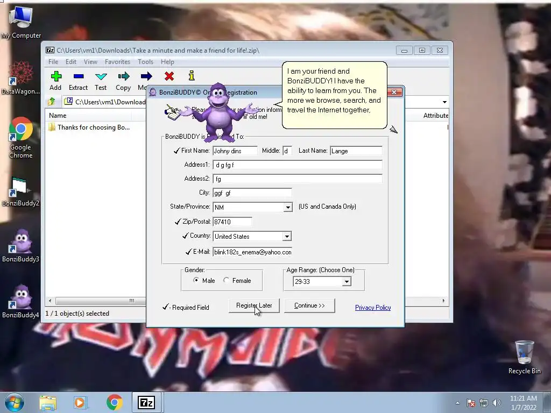Open BonziBuddy3 desktop shortcut
This screenshot has width=551, height=413.
(21, 245)
